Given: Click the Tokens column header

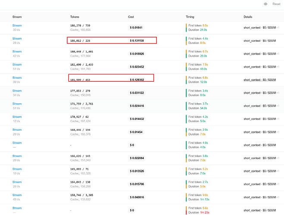Looking at the screenshot, I should pyautogui.click(x=75, y=17).
